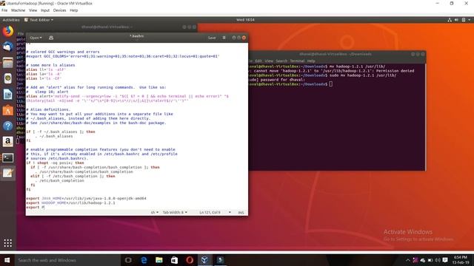Viewport: 474px width, 266px height.
Task: Launch Firefox from the Ubuntu dock
Action: [x=8, y=31]
